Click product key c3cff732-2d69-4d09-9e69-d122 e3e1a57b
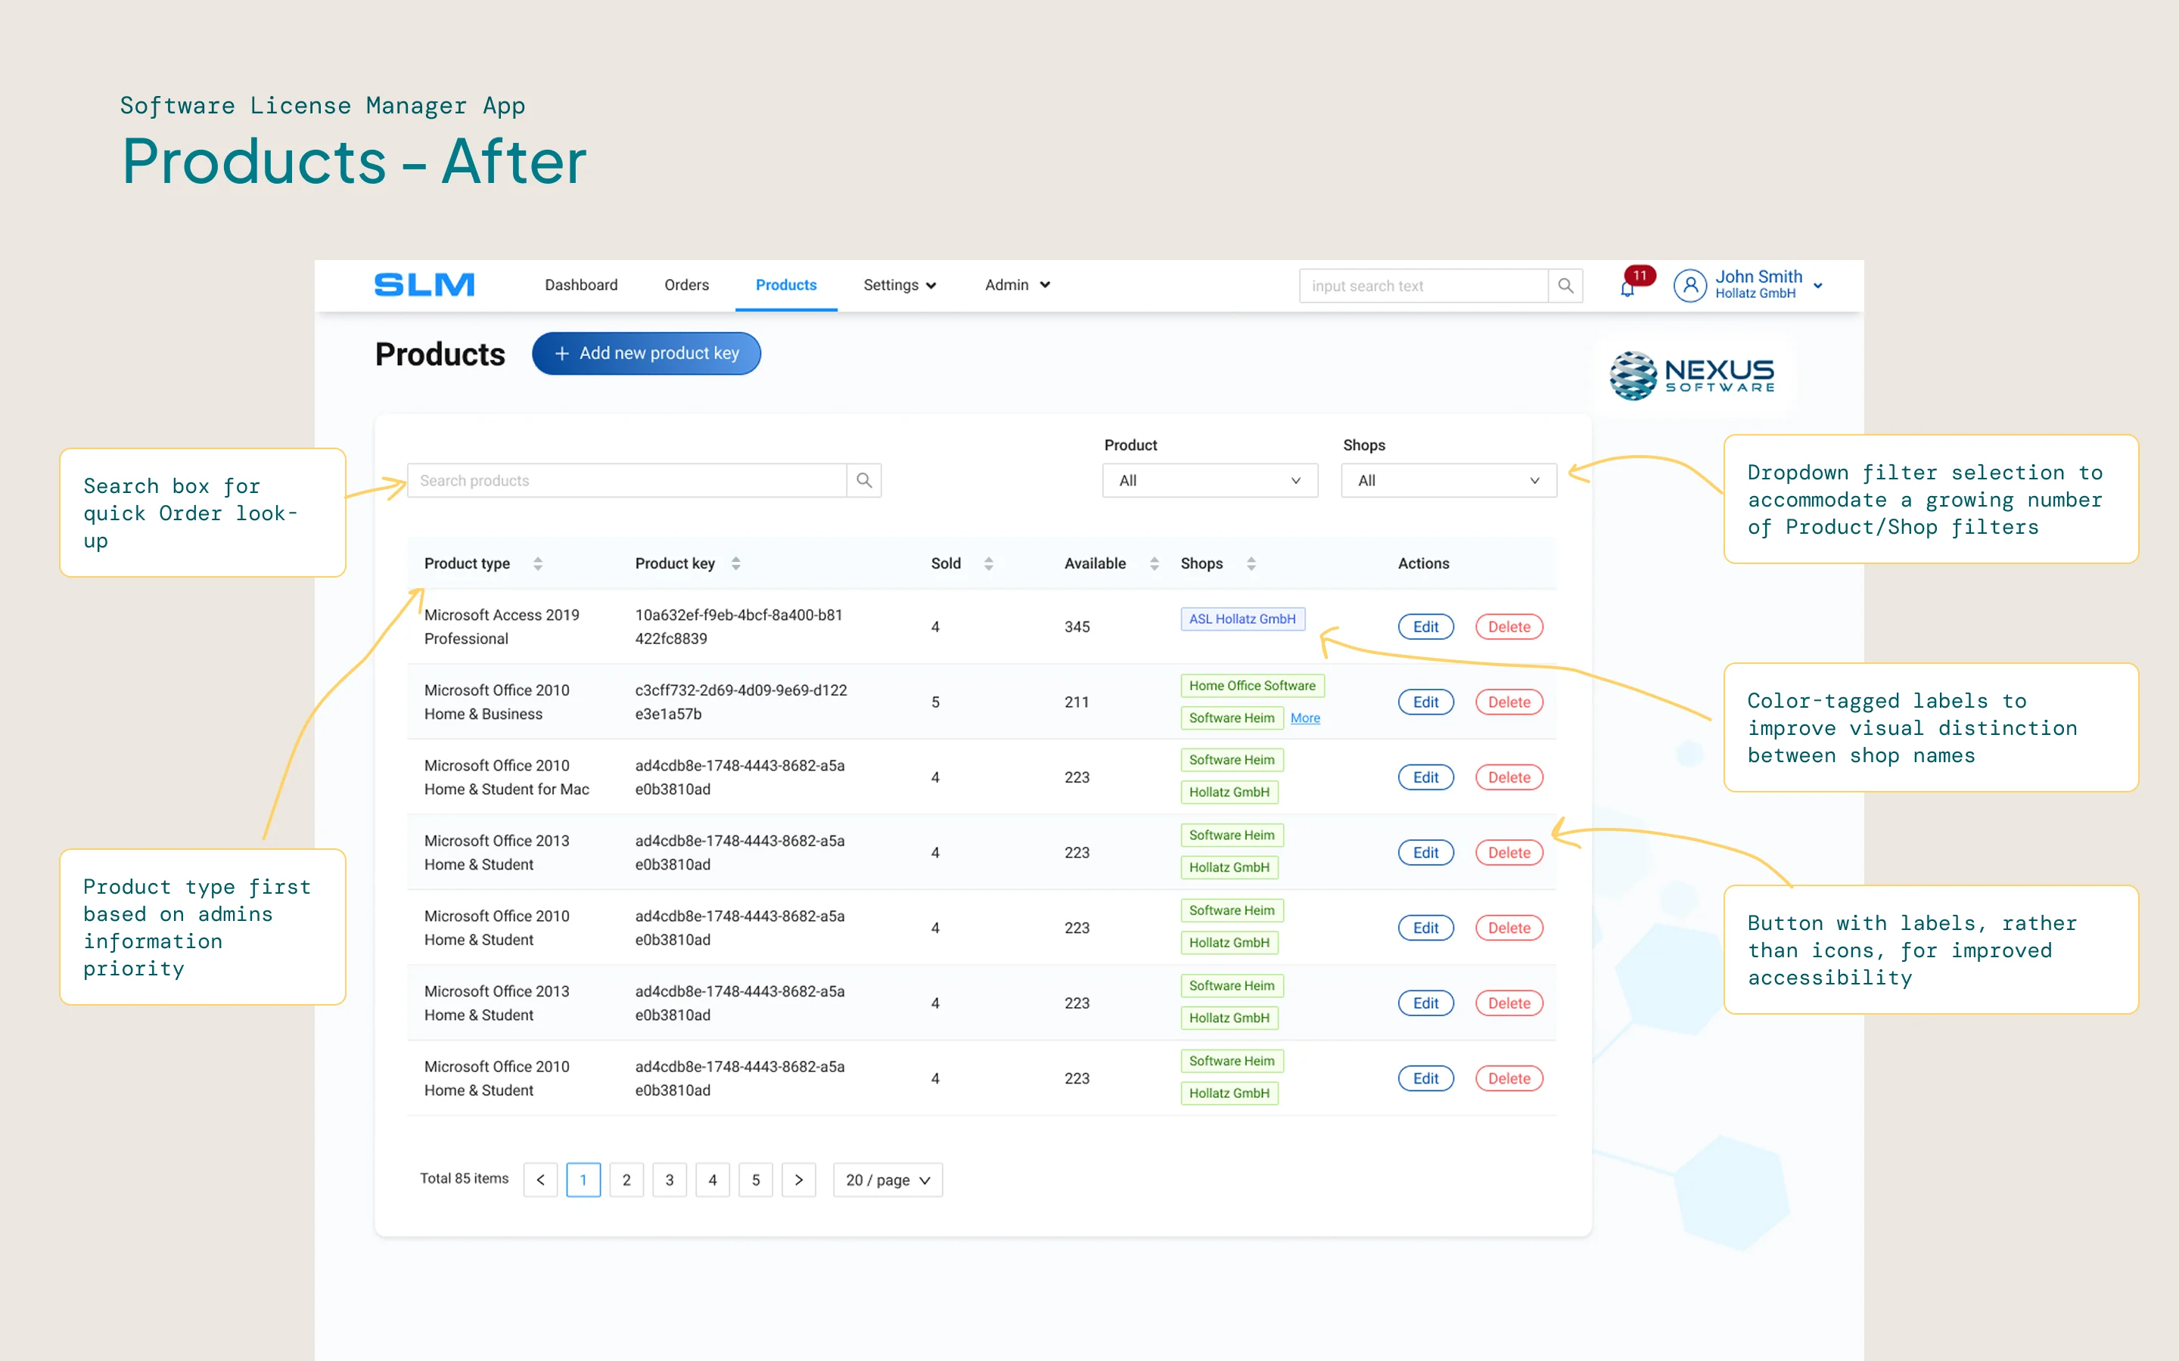This screenshot has width=2179, height=1361. click(x=741, y=702)
